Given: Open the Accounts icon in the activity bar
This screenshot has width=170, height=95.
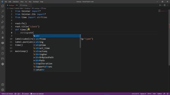Looking at the screenshot, I should pos(3,84).
